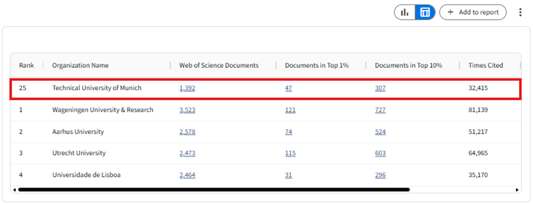Open Wageningen's 121 top 1% documents

coord(290,110)
